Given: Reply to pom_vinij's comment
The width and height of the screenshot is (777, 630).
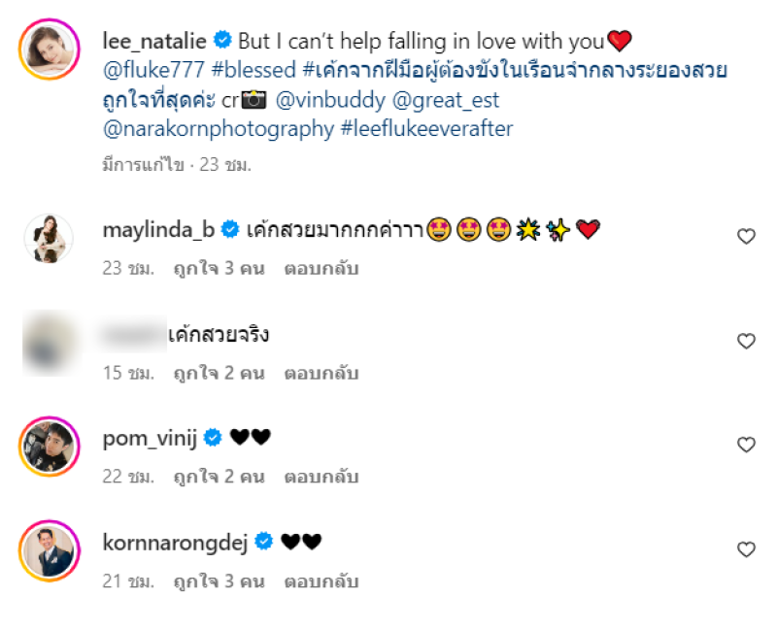Looking at the screenshot, I should [x=321, y=477].
